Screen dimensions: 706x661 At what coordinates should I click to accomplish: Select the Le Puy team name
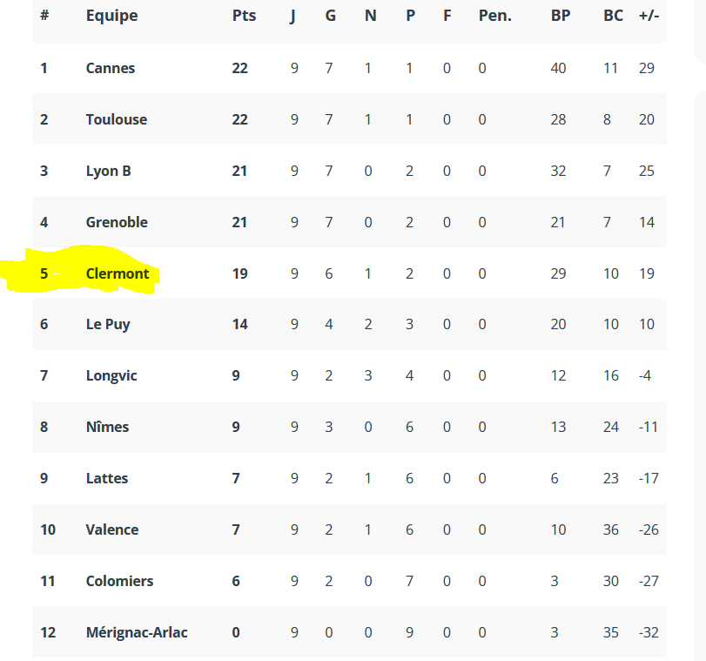[108, 325]
